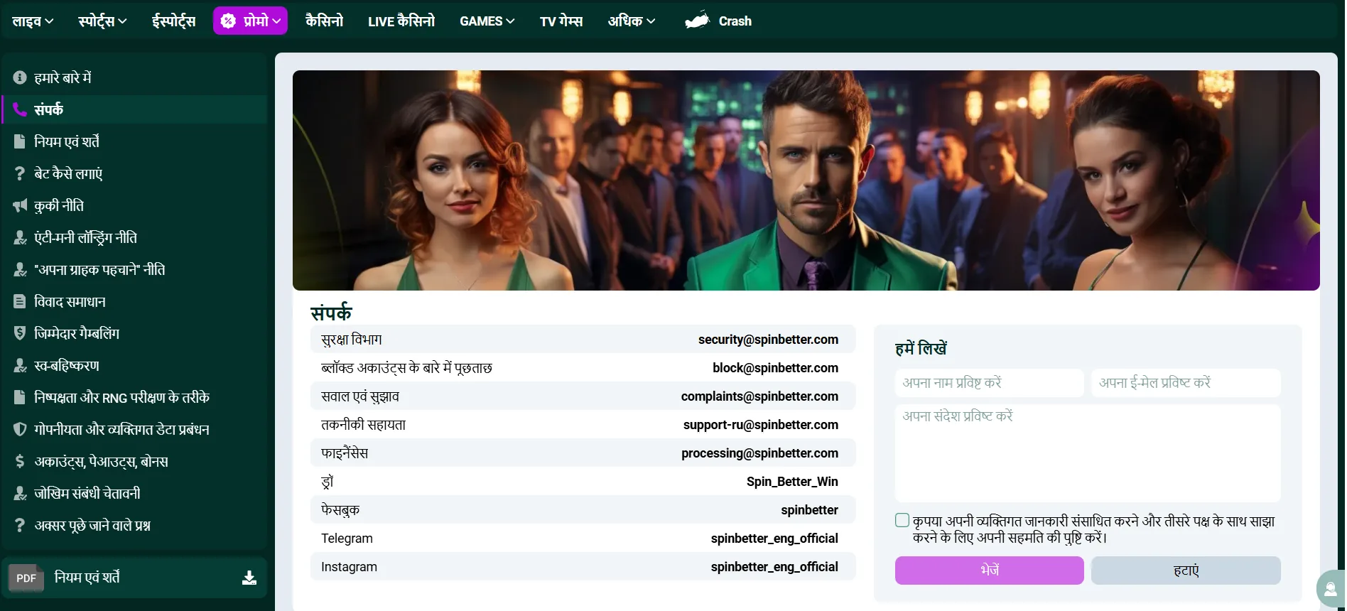Click the promo percent badge icon
Image resolution: width=1347 pixels, height=611 pixels.
point(228,21)
